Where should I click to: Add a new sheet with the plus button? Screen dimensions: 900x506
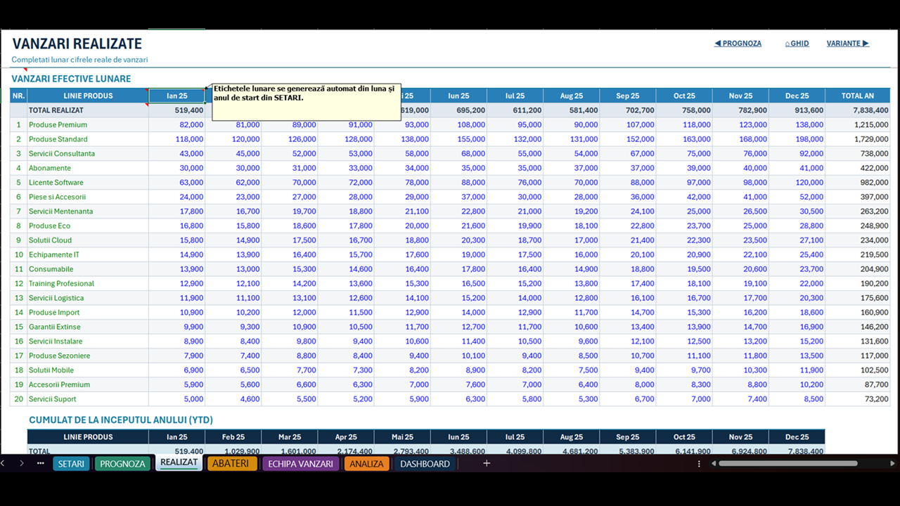coord(486,463)
